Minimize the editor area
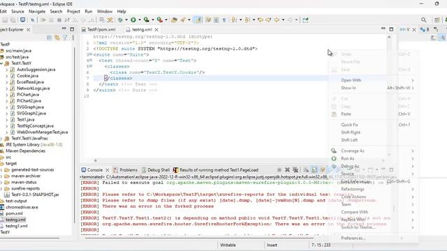 (383, 29)
